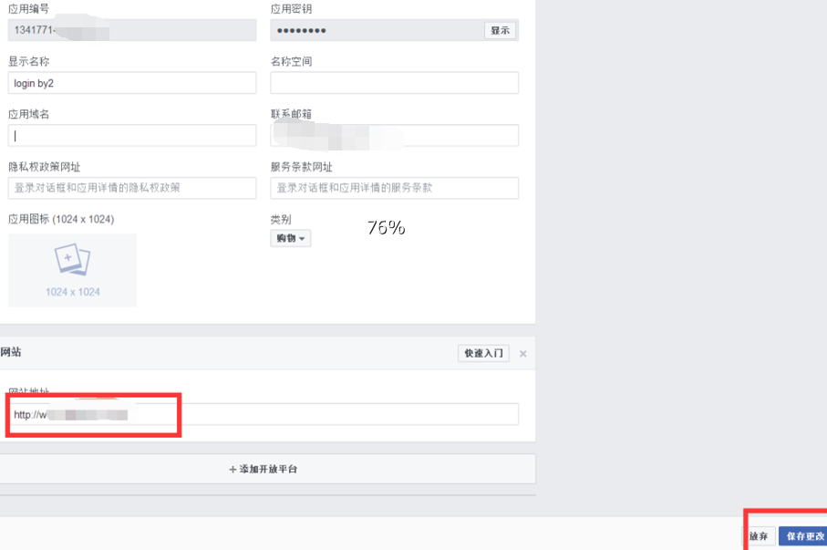This screenshot has height=550, width=827.
Task: Open the 购物 category dropdown
Action: coord(291,238)
